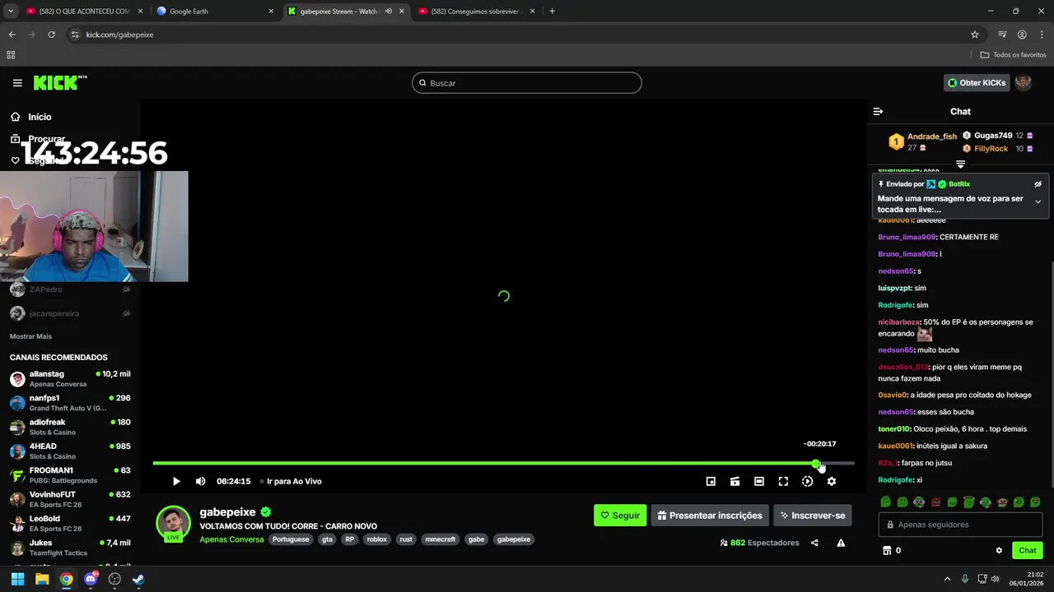Click chat username toner010
Image resolution: width=1054 pixels, height=592 pixels.
click(894, 429)
